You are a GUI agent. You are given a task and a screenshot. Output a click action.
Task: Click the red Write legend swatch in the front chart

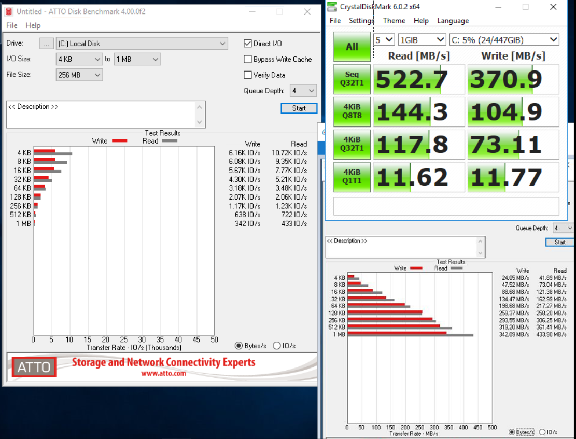tap(119, 140)
